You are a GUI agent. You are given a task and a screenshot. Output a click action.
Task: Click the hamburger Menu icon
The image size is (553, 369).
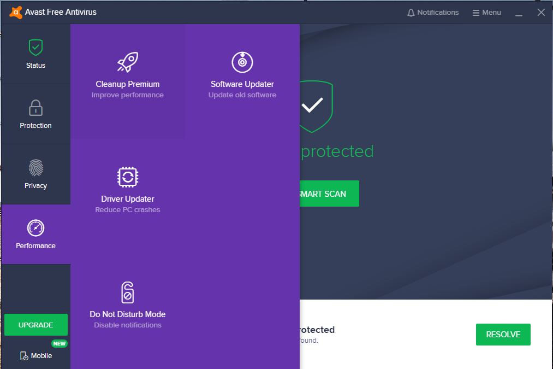[x=476, y=13]
